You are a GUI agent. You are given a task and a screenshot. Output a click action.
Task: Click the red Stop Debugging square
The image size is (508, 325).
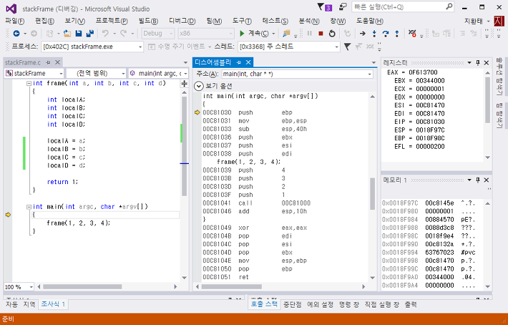tap(321, 34)
